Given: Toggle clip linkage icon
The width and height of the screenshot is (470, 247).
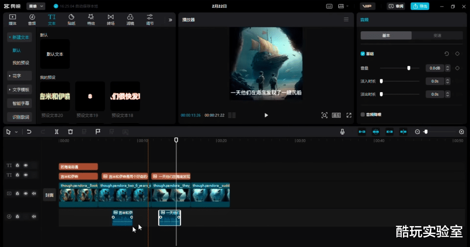Looking at the screenshot, I should [x=389, y=132].
